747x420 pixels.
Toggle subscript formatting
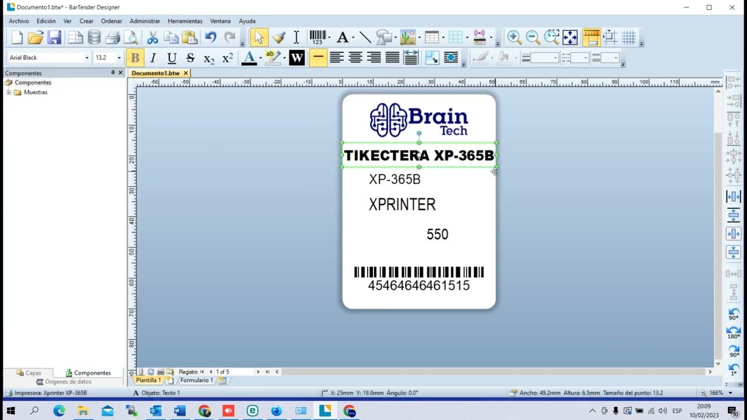(209, 58)
